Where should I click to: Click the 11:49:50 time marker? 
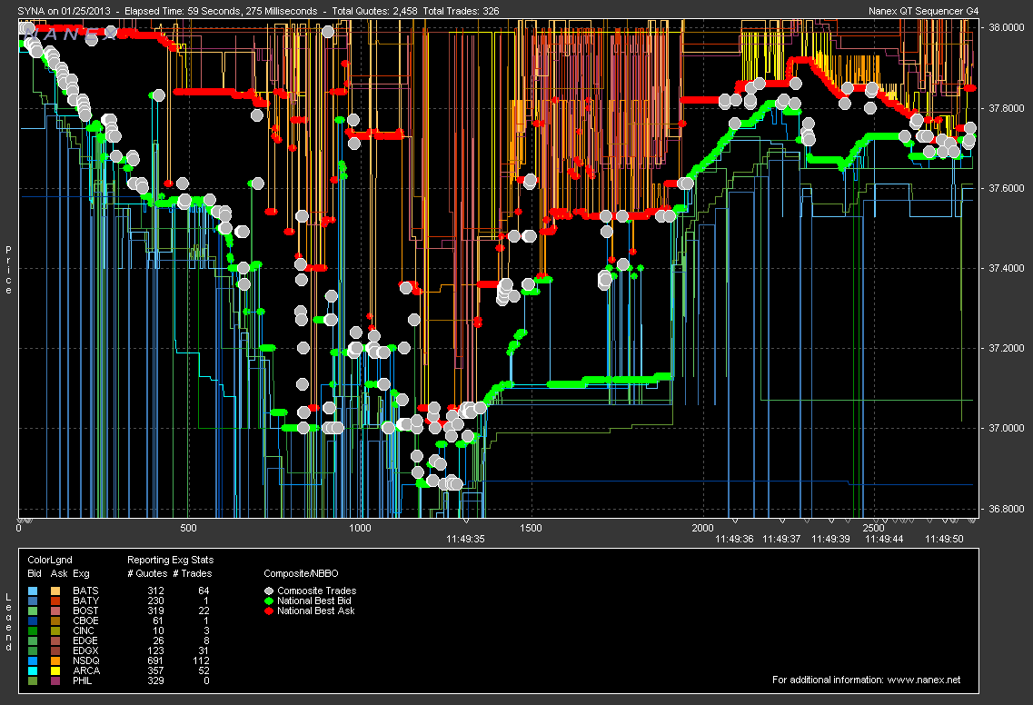(944, 539)
